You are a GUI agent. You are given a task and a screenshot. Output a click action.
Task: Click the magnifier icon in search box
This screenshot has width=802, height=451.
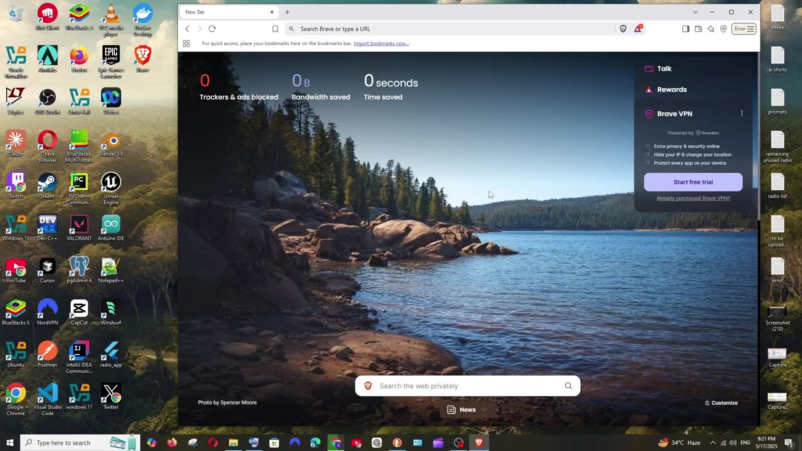tap(568, 386)
